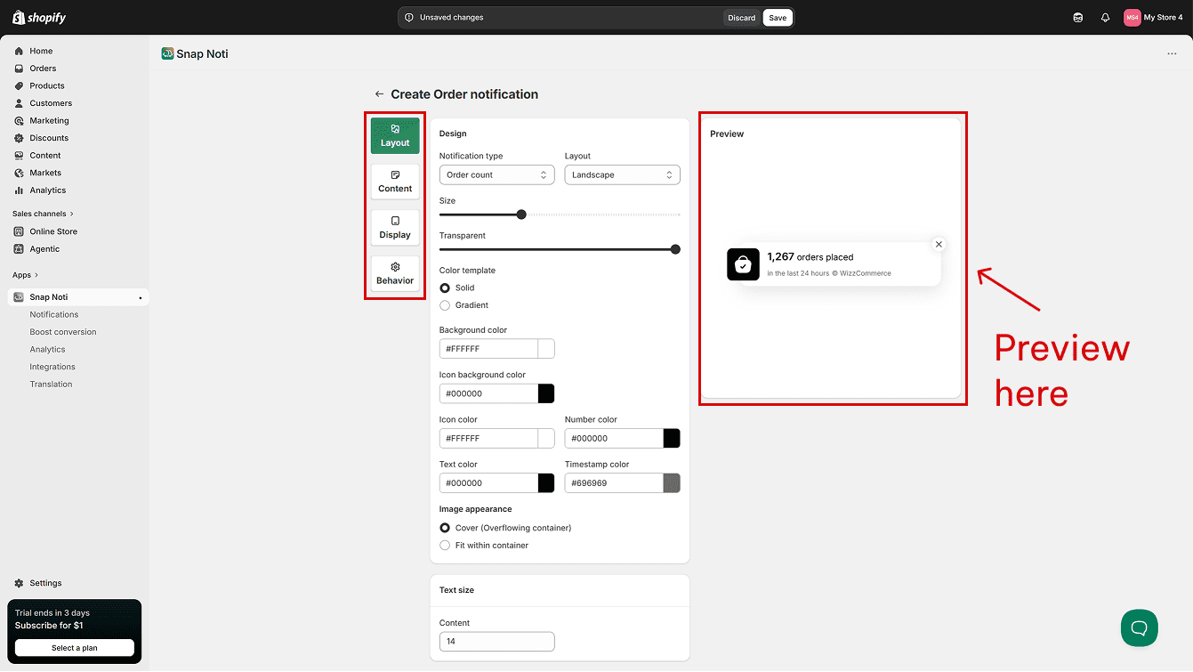Open the Layout dropdown showing Landscape
Viewport: 1193px width, 672px height.
pos(623,174)
